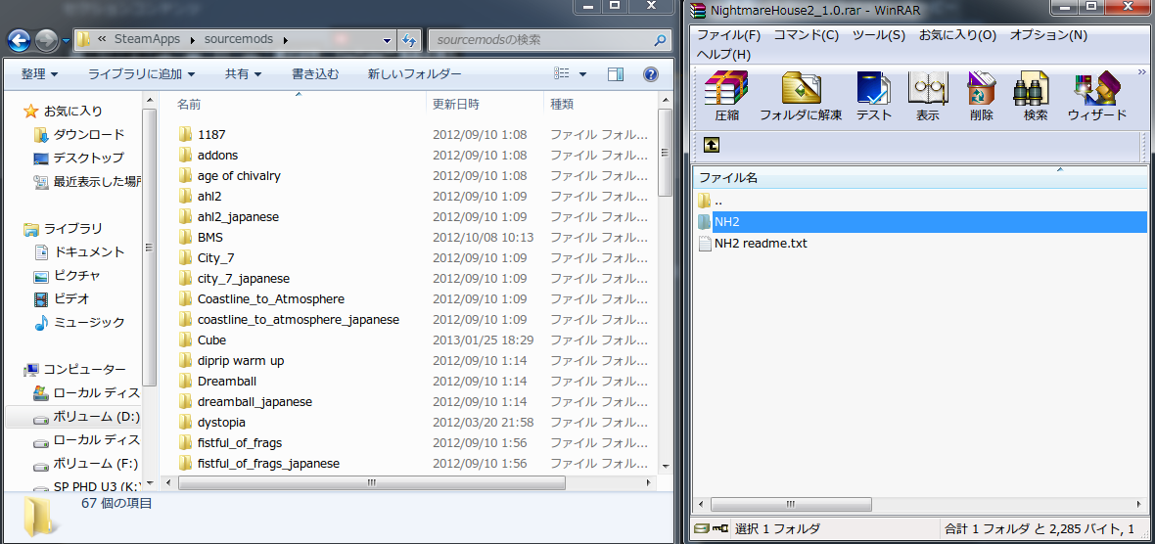Select the NH2 folder icon in WinRAR
Screen dimensions: 1155x544
click(x=704, y=221)
